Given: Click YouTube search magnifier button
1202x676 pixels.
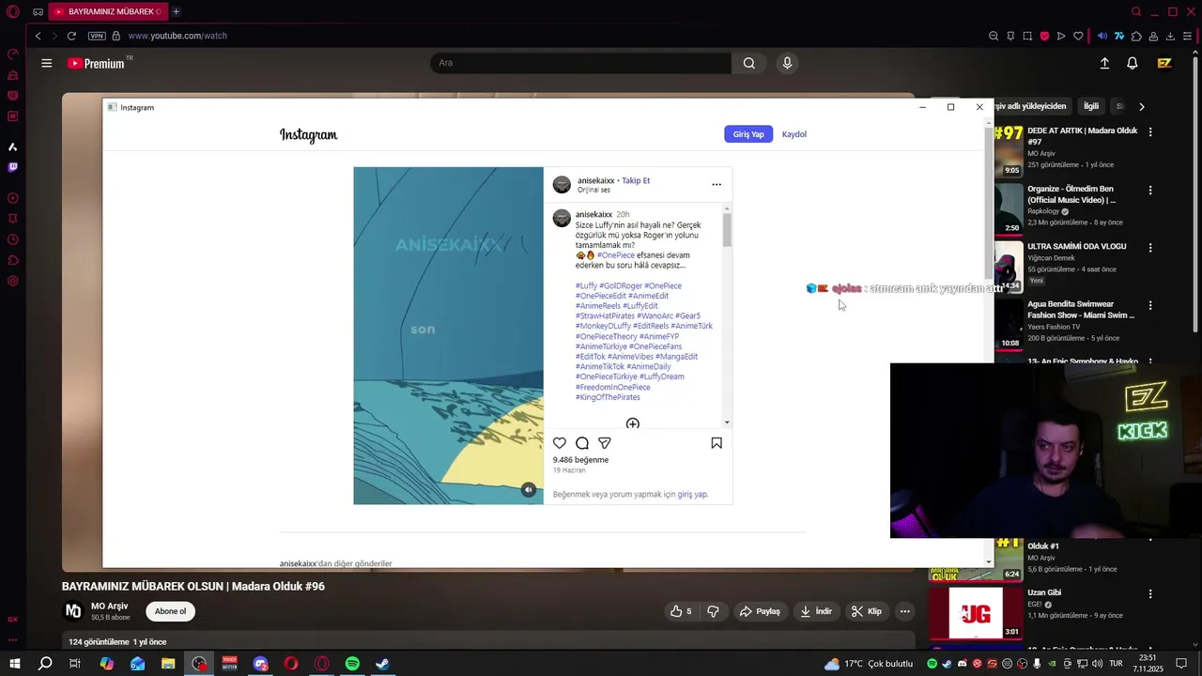Looking at the screenshot, I should point(748,63).
